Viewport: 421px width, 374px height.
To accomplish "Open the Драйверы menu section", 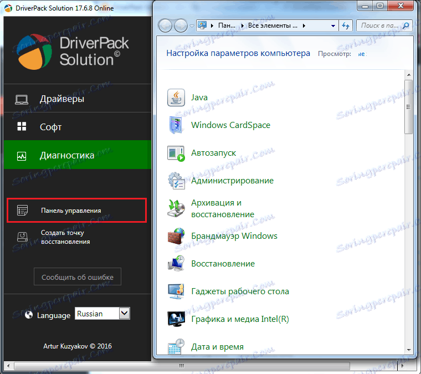I will [78, 99].
